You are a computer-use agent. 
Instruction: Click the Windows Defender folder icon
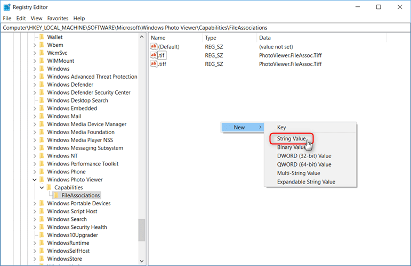pyautogui.click(x=42, y=85)
